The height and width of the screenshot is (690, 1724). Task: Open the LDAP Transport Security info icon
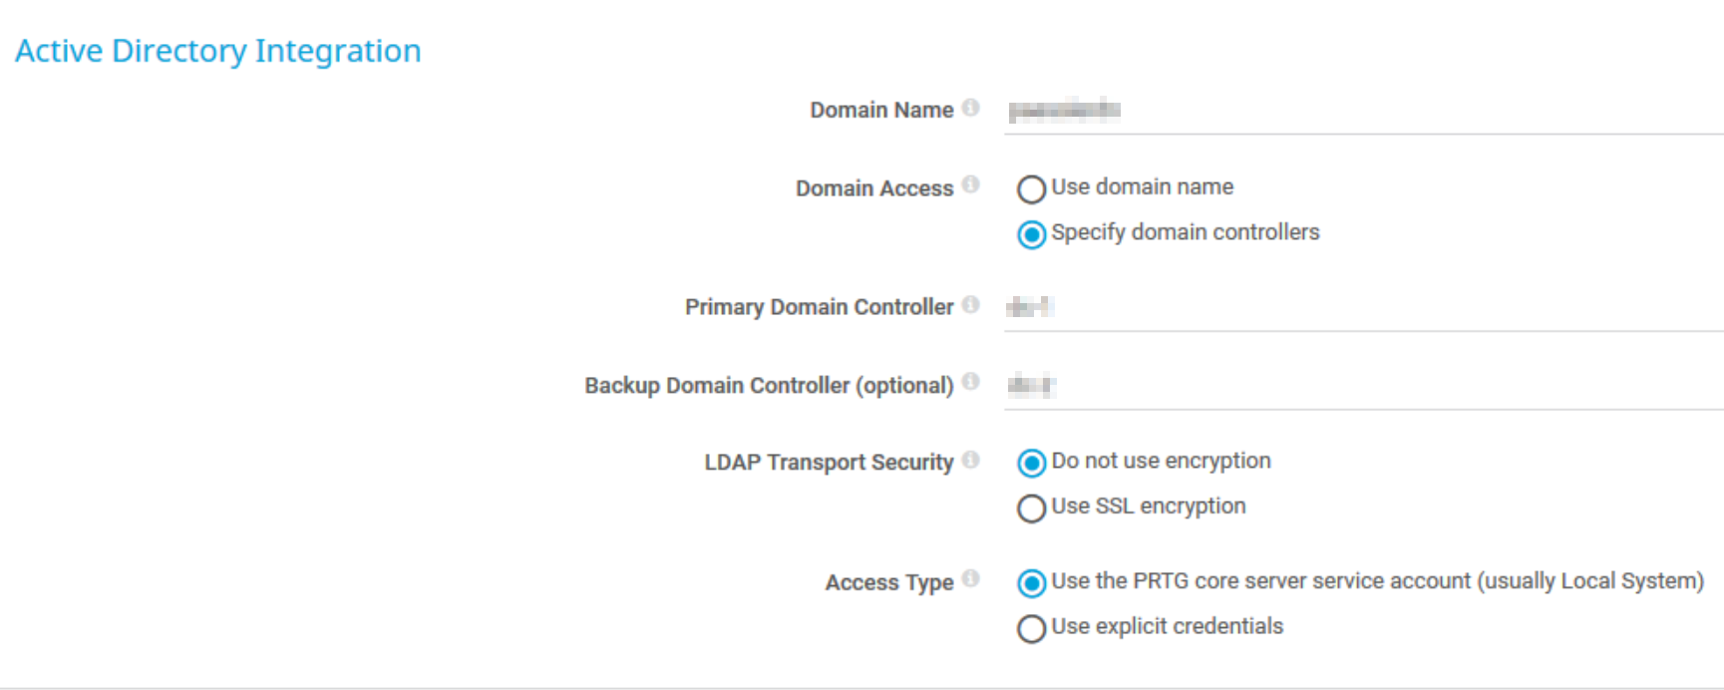(x=970, y=460)
